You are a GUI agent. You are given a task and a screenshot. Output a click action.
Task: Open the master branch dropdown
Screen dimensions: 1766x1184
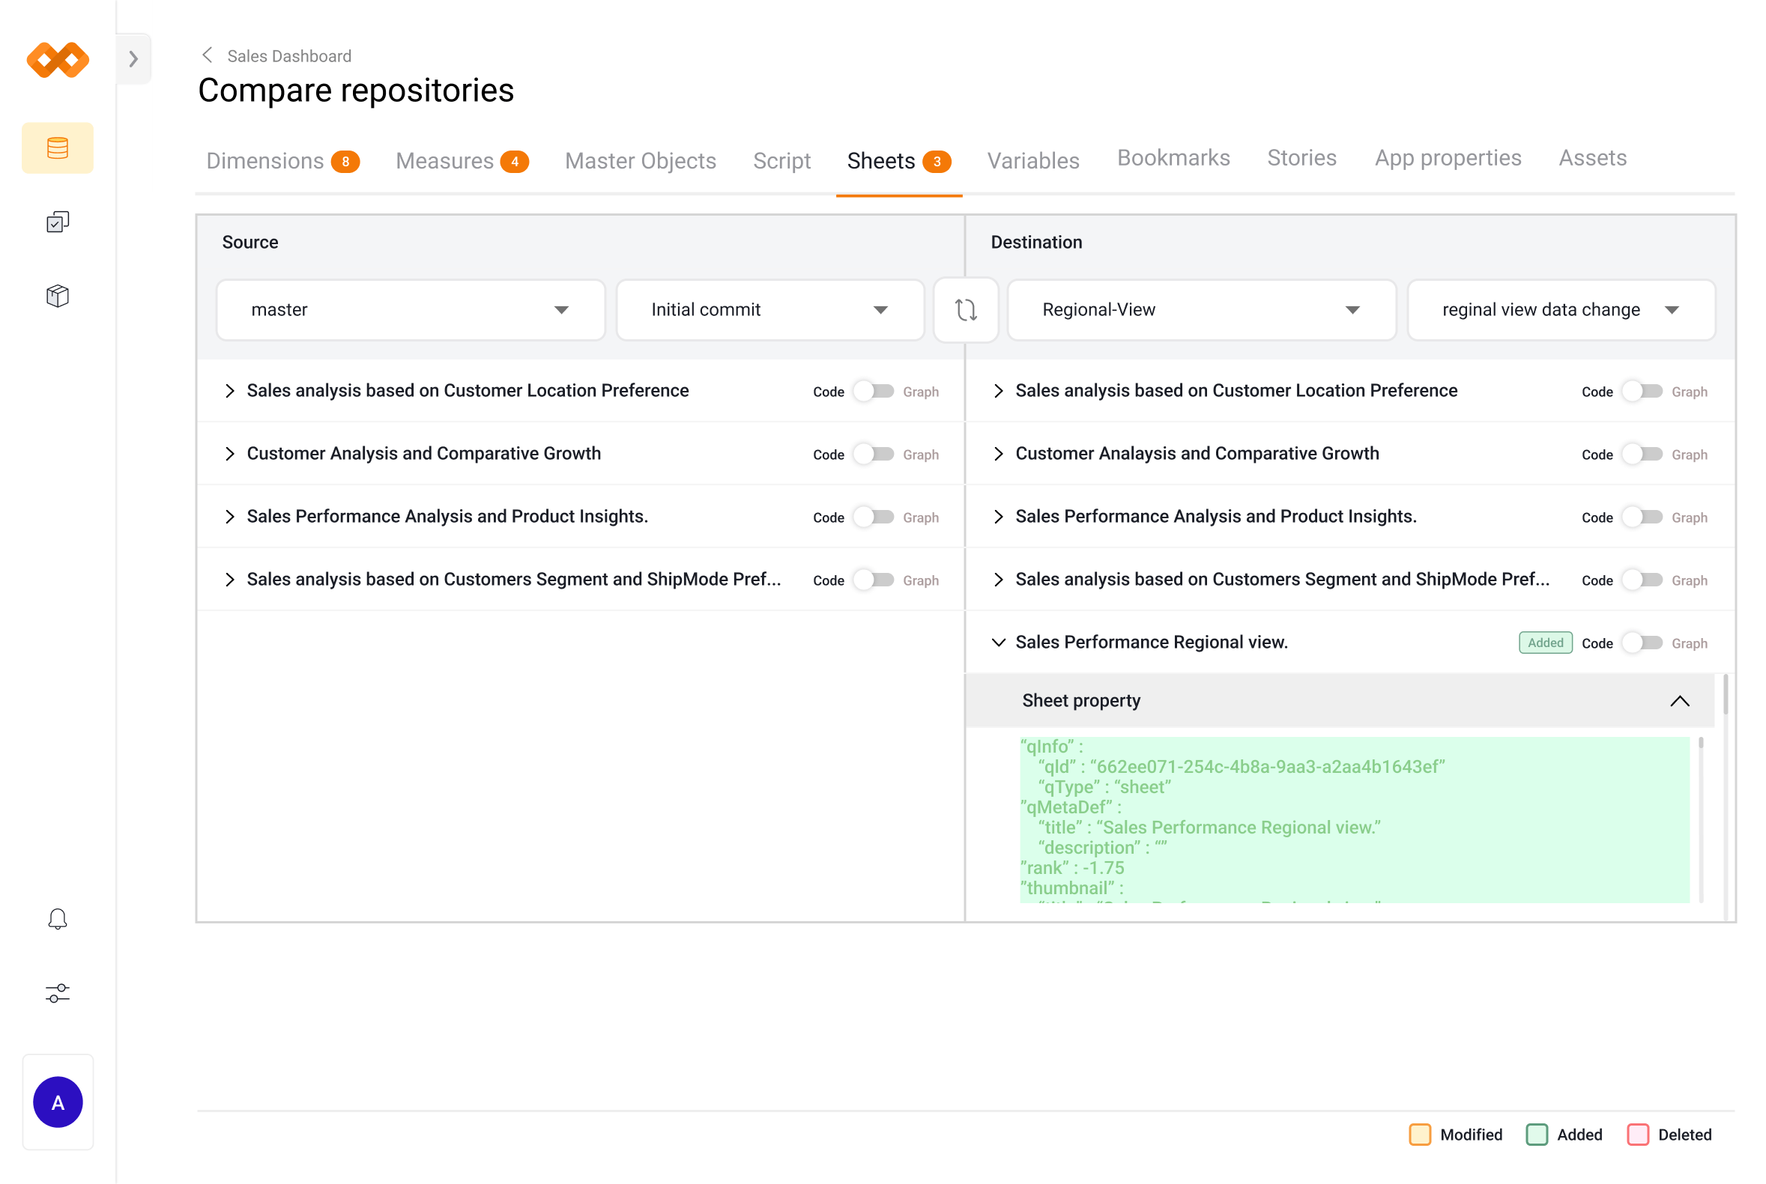[x=410, y=309]
